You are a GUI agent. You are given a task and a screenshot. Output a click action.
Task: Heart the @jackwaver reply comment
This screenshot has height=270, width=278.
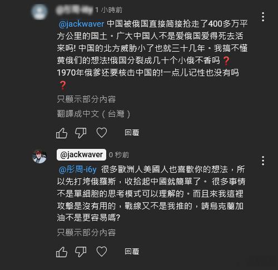(102, 252)
